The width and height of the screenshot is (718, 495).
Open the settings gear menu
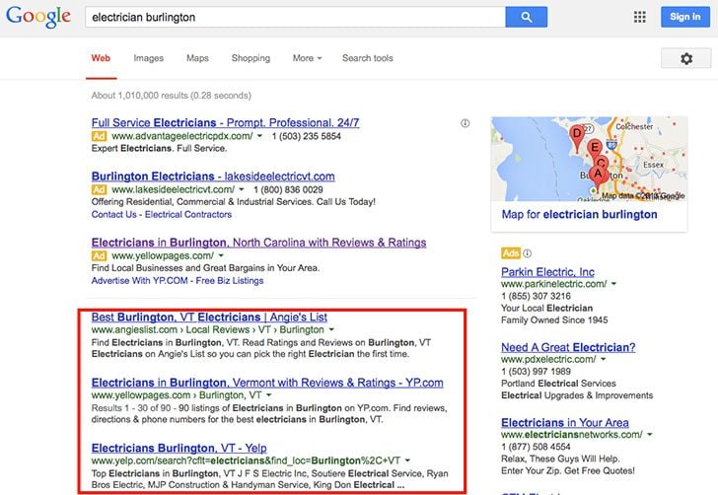686,58
